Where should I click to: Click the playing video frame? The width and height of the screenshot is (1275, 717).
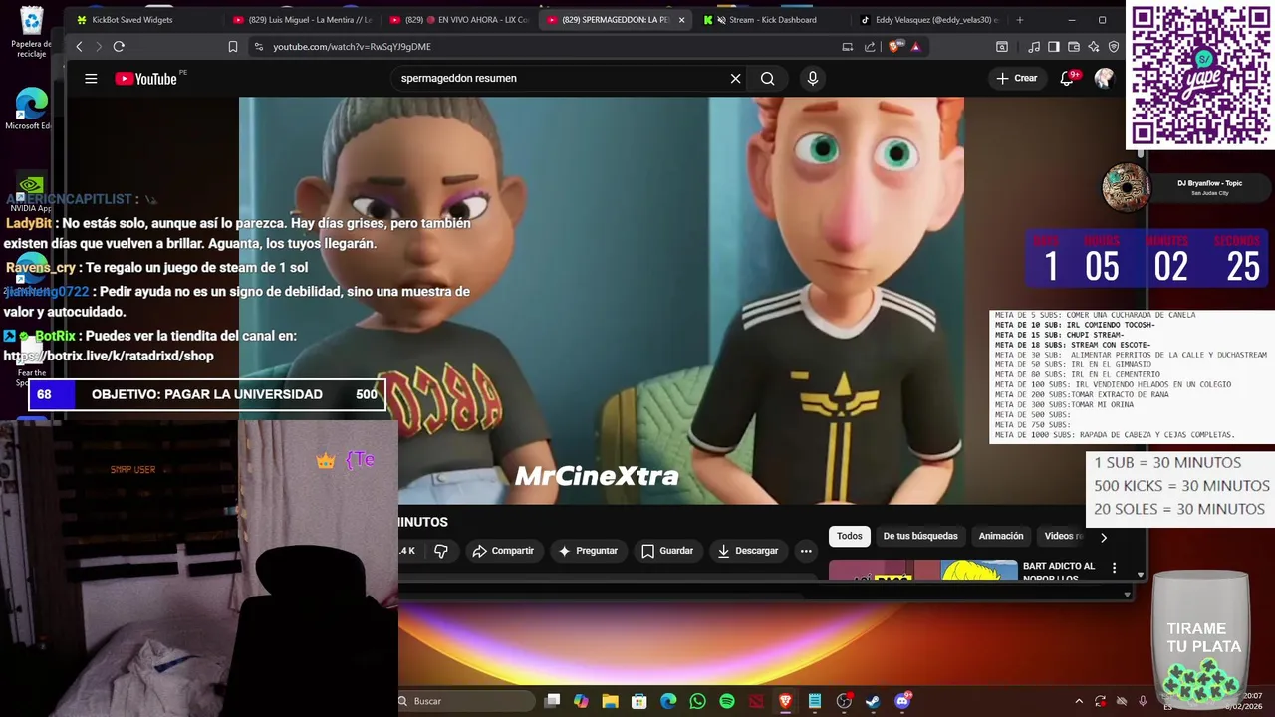[x=601, y=300]
